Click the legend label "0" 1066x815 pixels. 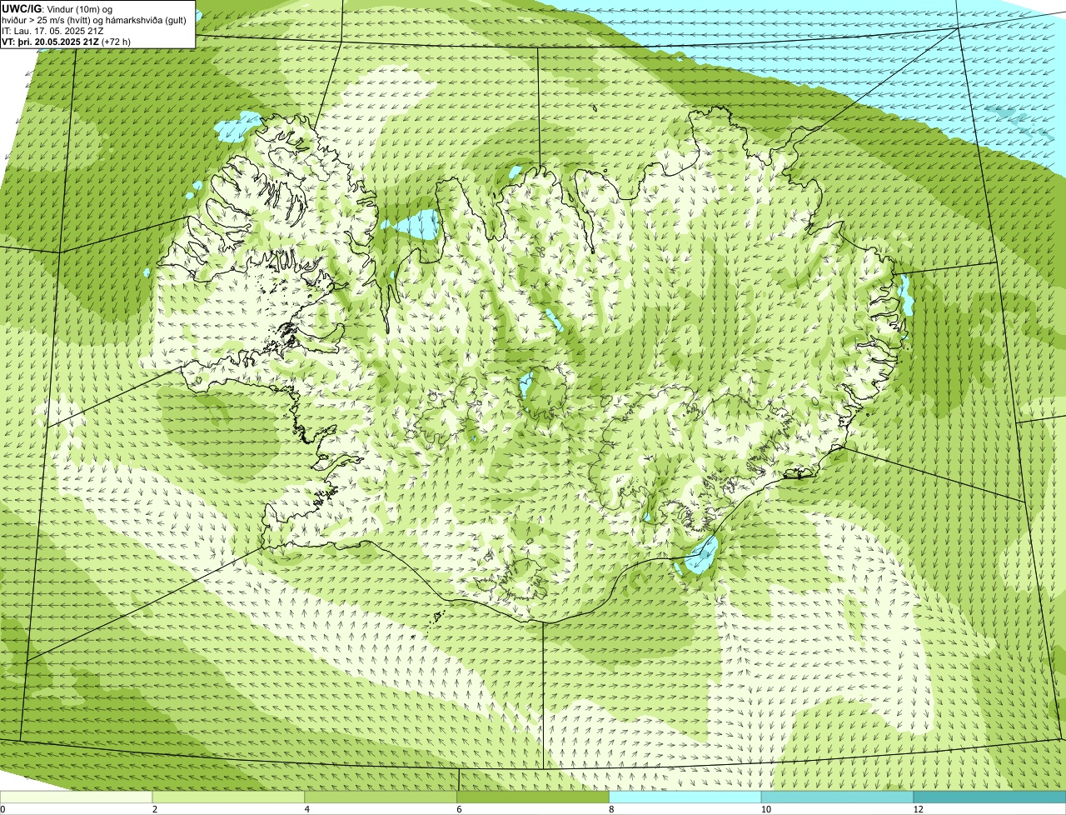pos(2,809)
